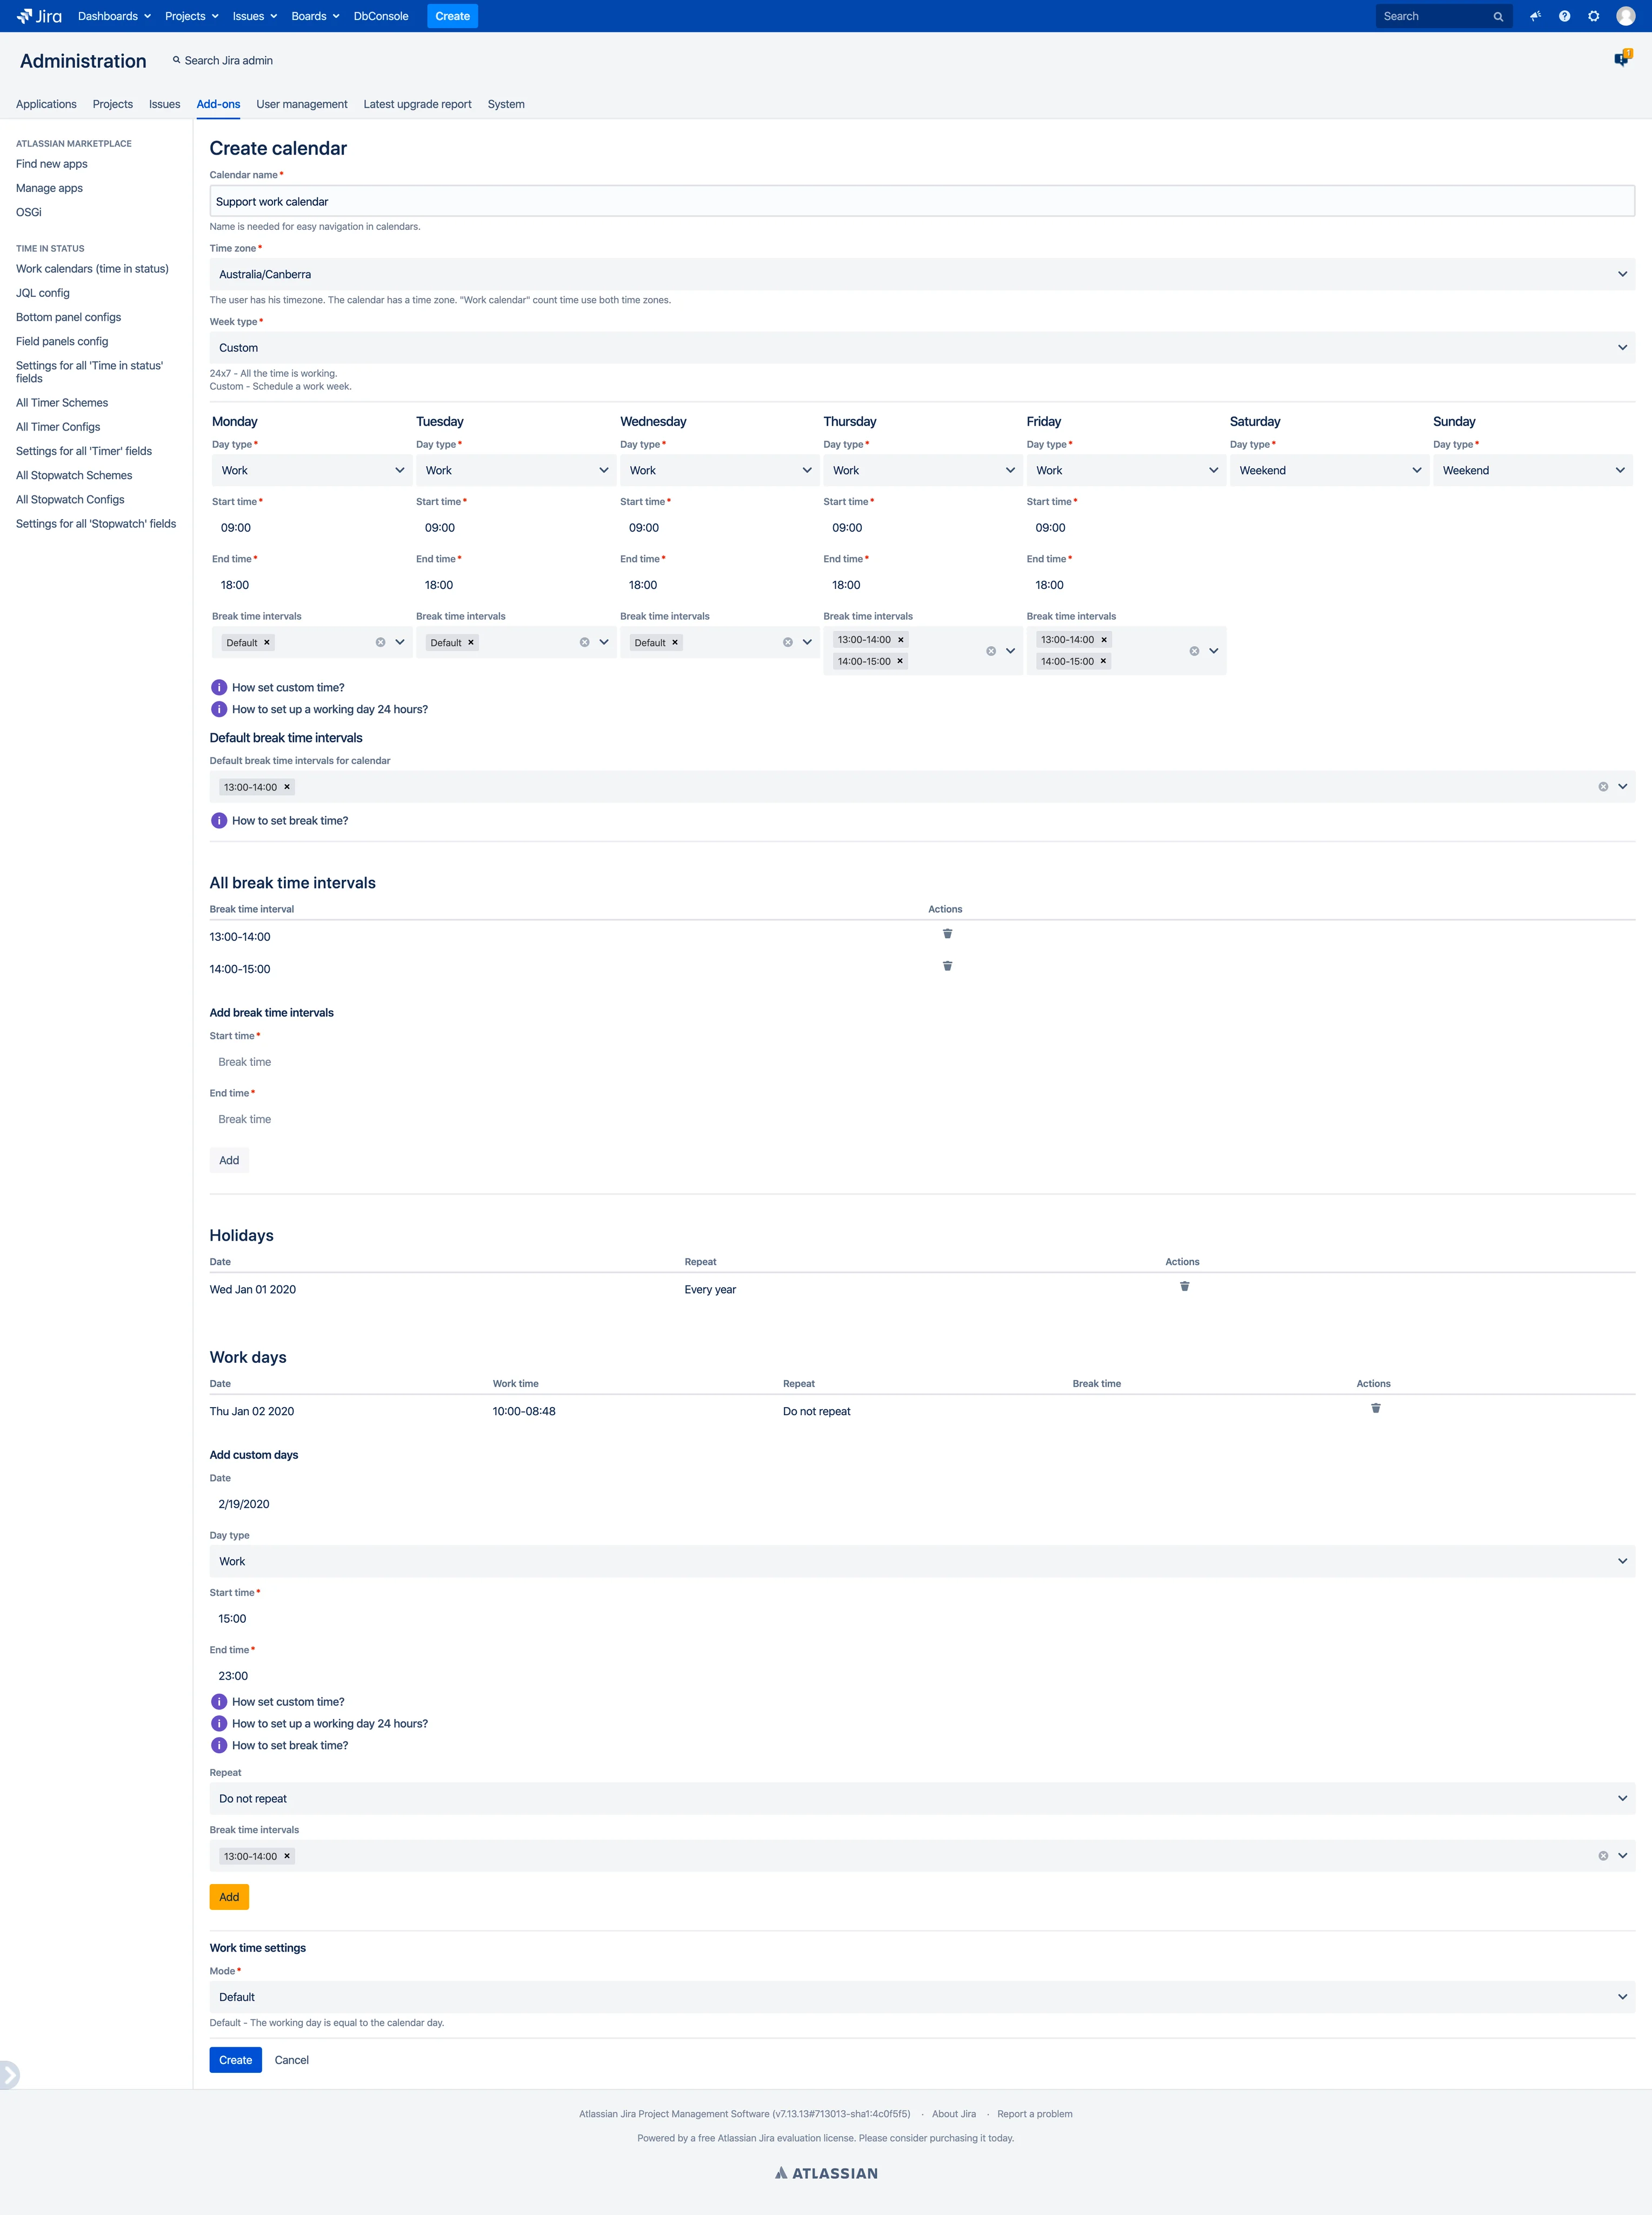Open the 'How set custom time?' info icon under weekdays
1652x2215 pixels.
click(x=219, y=687)
